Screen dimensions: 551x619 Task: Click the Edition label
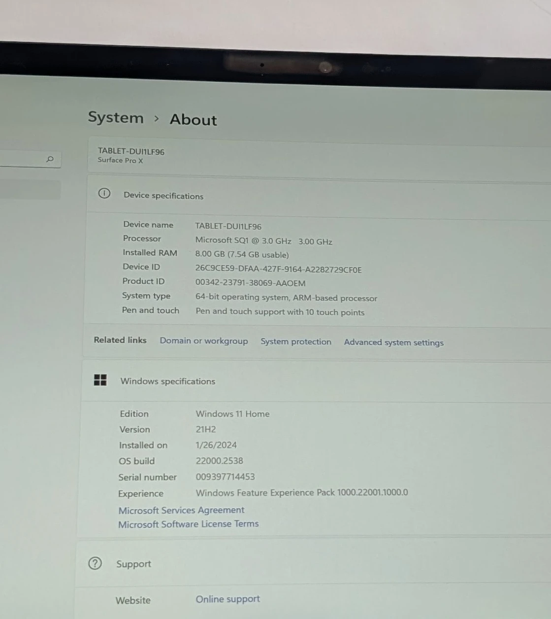(134, 414)
